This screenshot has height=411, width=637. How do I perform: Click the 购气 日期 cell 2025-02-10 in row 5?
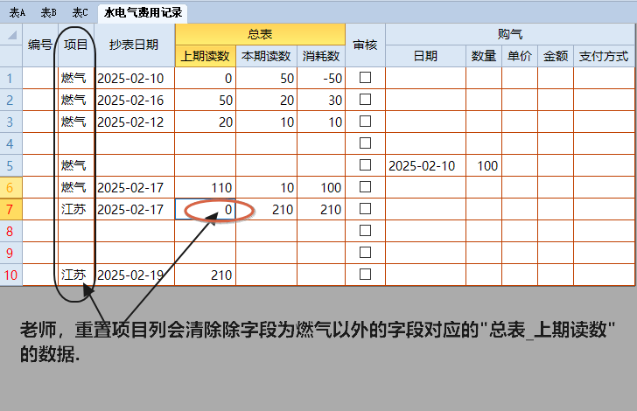425,165
